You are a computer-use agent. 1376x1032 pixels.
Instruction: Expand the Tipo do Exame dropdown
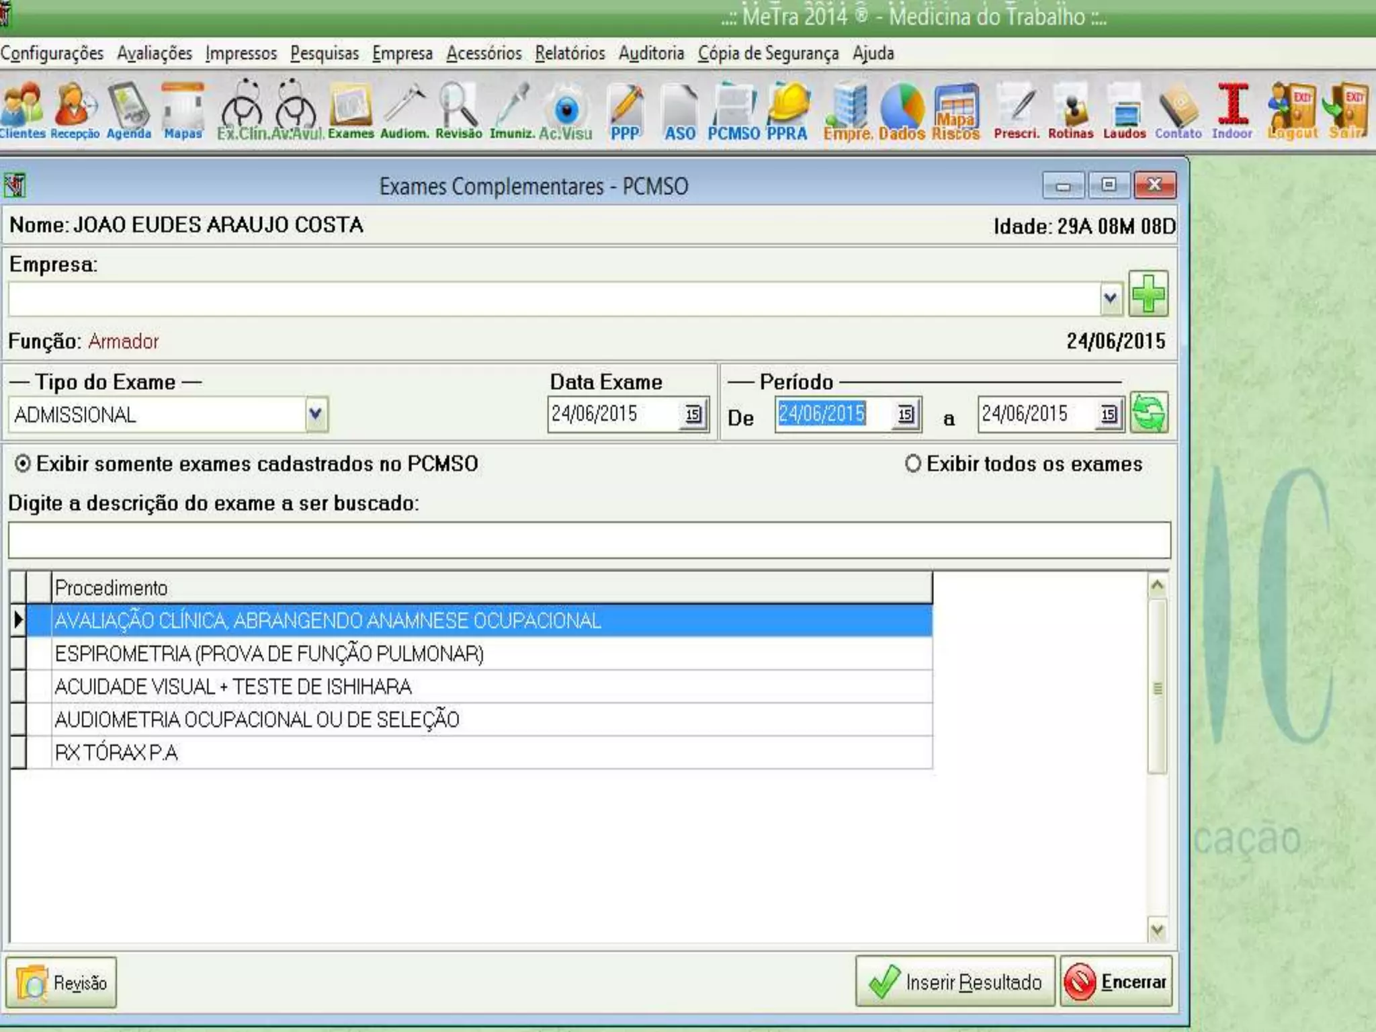[316, 414]
